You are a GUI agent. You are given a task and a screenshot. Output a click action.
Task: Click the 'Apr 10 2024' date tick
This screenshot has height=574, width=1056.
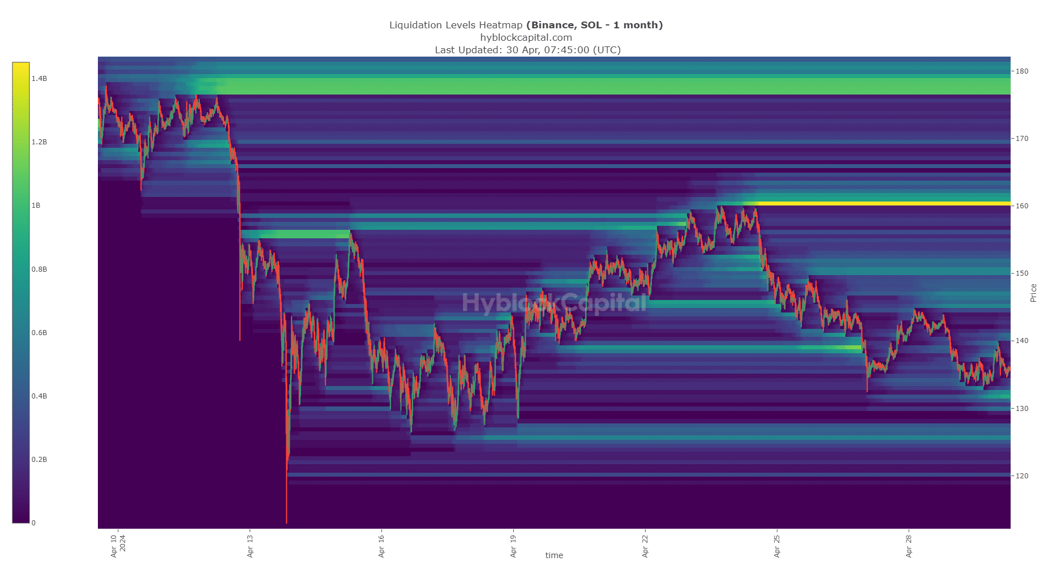(118, 546)
